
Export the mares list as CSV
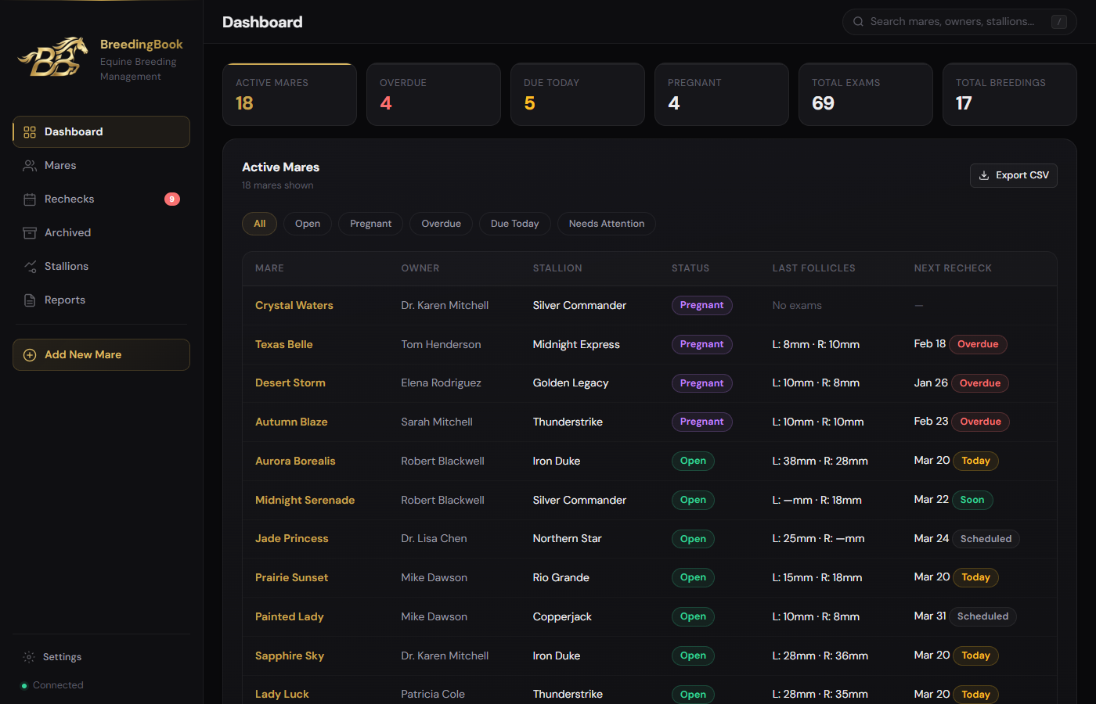click(1014, 176)
